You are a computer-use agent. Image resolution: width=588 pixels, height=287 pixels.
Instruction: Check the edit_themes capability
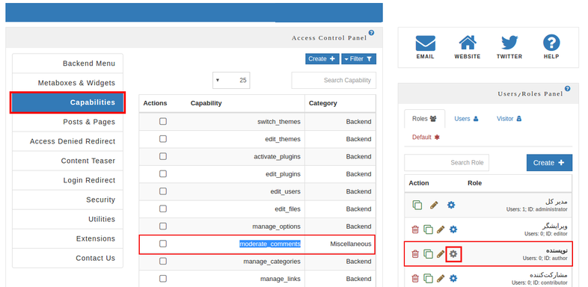tap(163, 139)
